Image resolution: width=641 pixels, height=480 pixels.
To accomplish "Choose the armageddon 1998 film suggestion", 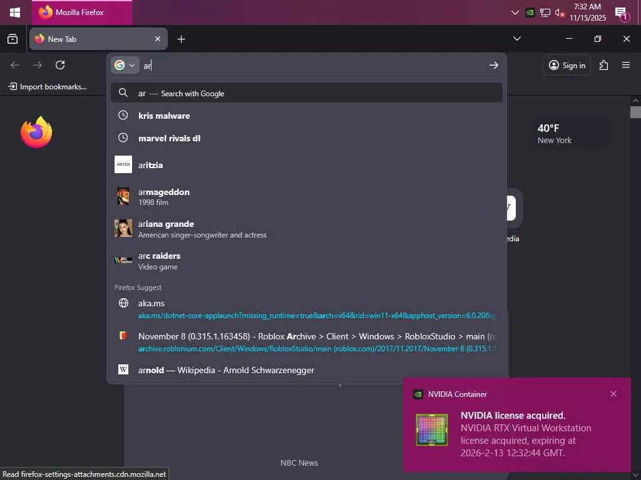I will tap(307, 197).
